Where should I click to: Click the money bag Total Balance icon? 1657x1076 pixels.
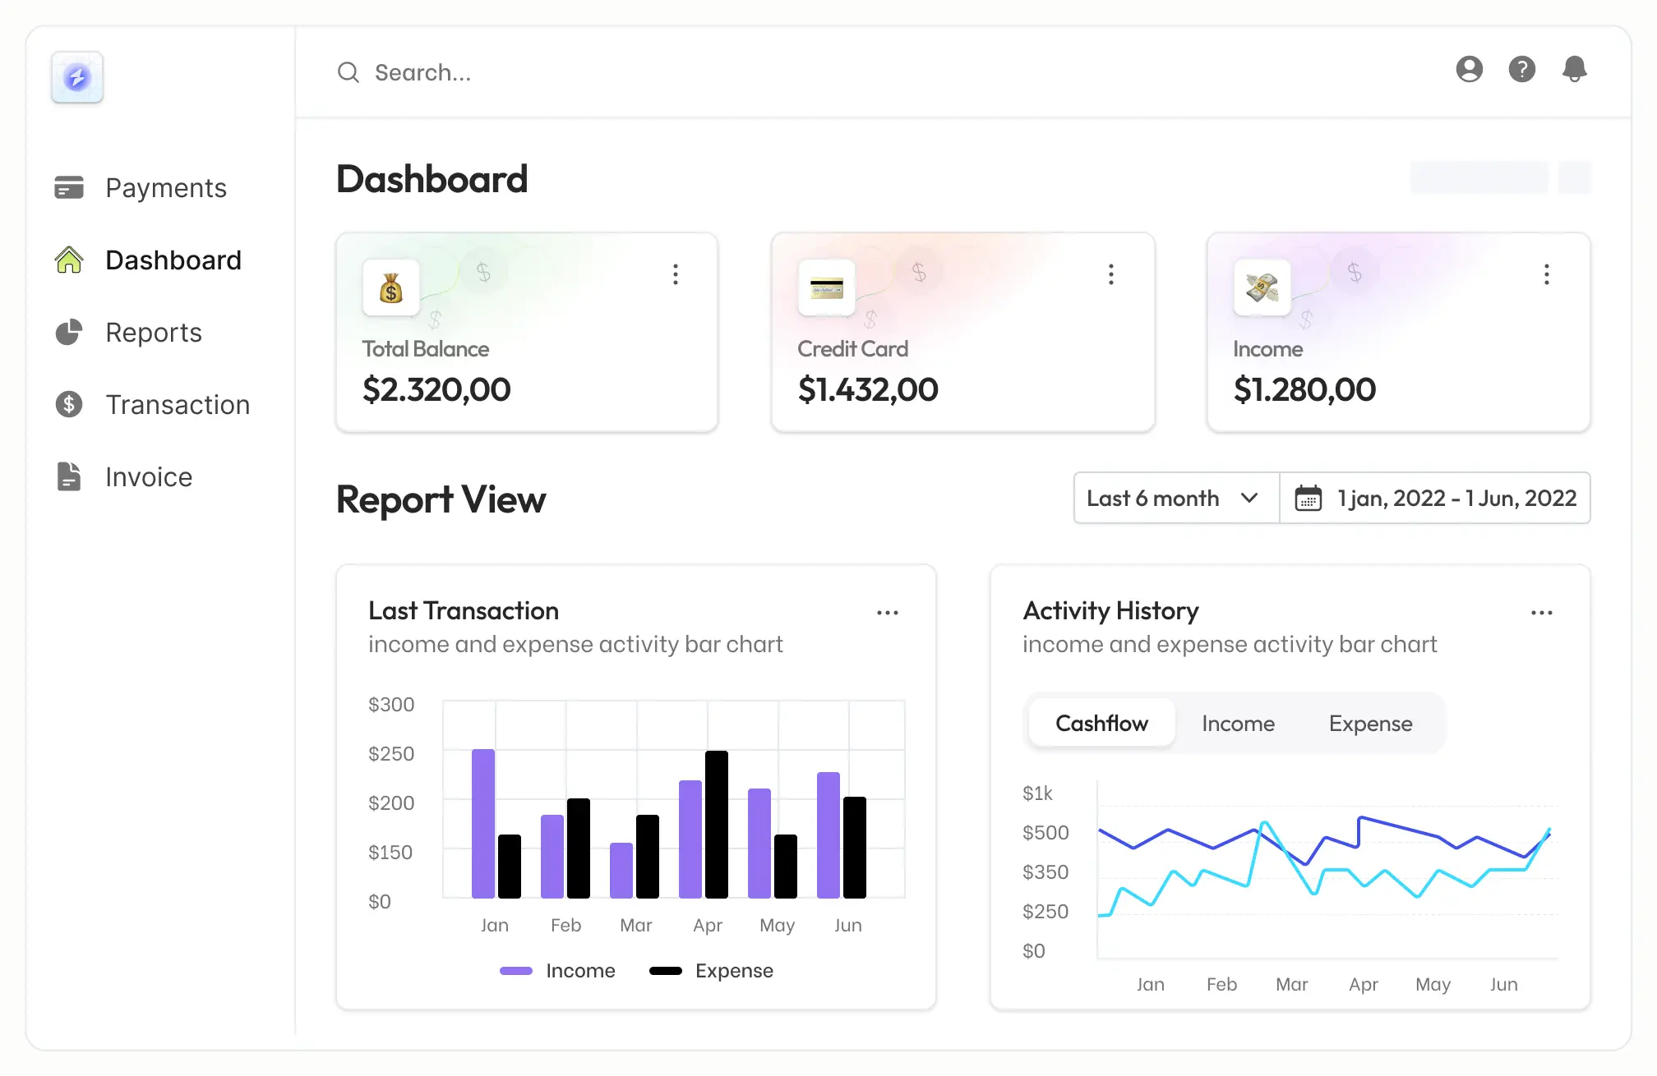click(x=391, y=288)
